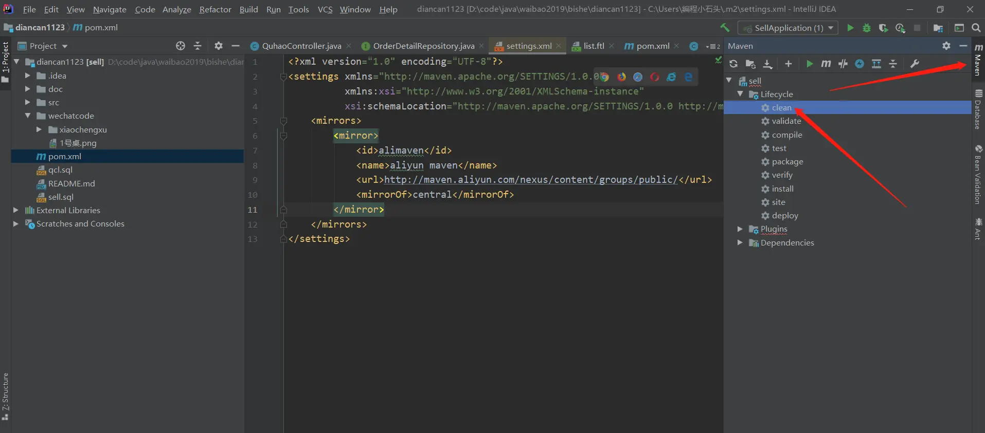Open the Refactor menu

click(216, 9)
